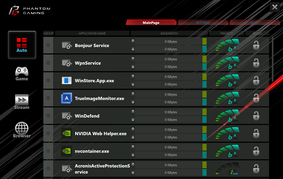Viewport: 283px width, 179px height.
Task: Open the INFO tab
Action: [254, 22]
